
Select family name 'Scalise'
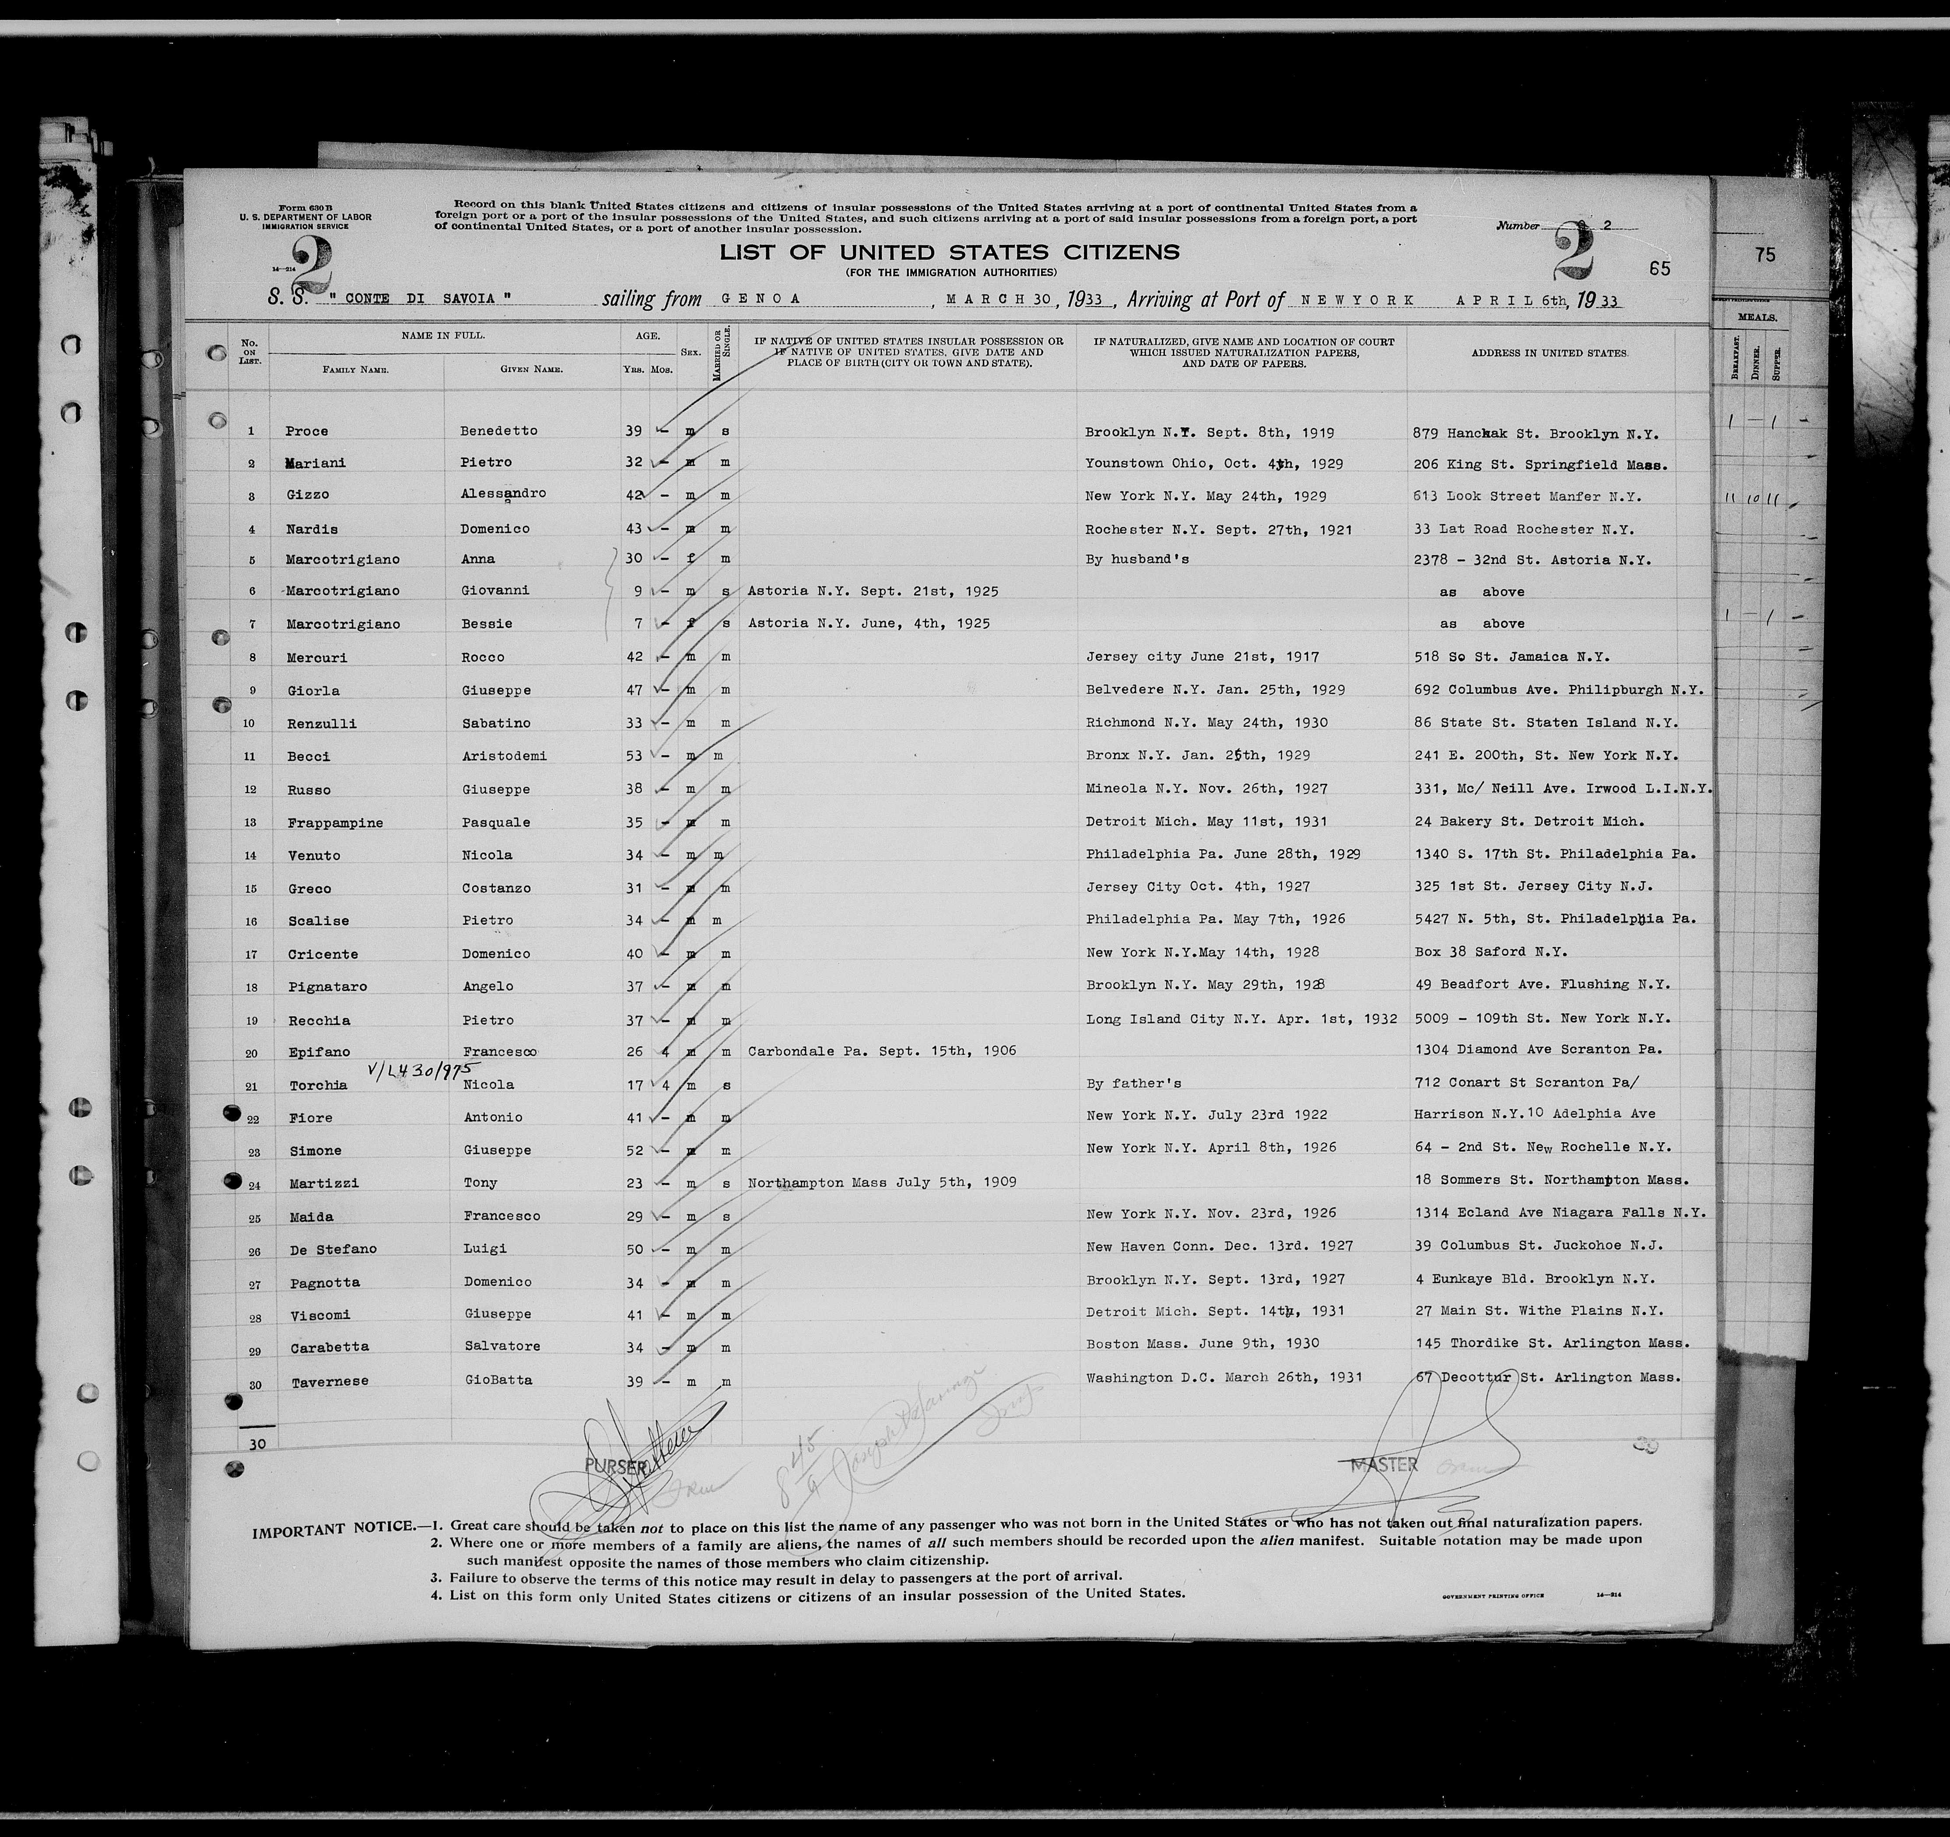(x=318, y=922)
